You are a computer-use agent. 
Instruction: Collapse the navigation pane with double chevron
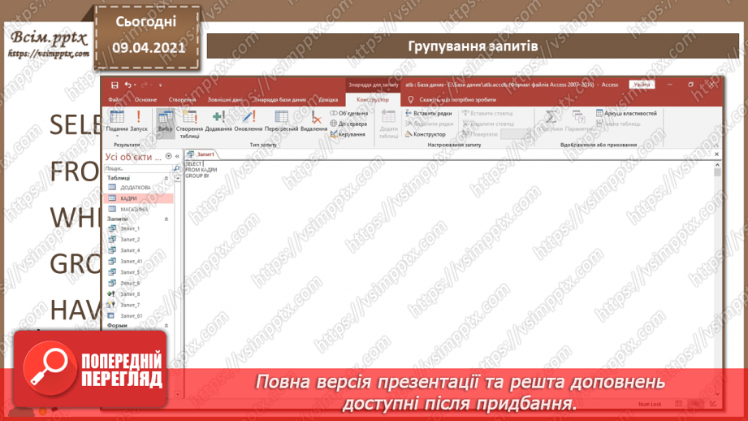click(177, 156)
